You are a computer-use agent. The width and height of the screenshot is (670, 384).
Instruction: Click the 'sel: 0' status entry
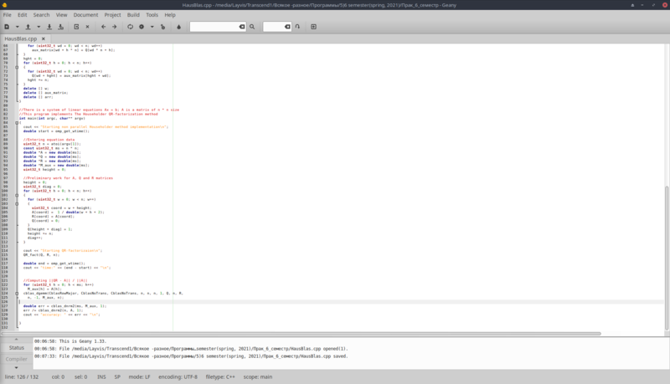[x=80, y=376]
